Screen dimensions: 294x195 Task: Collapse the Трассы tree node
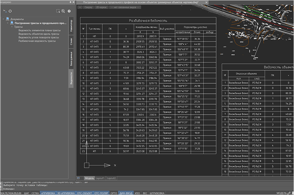(x=11, y=27)
